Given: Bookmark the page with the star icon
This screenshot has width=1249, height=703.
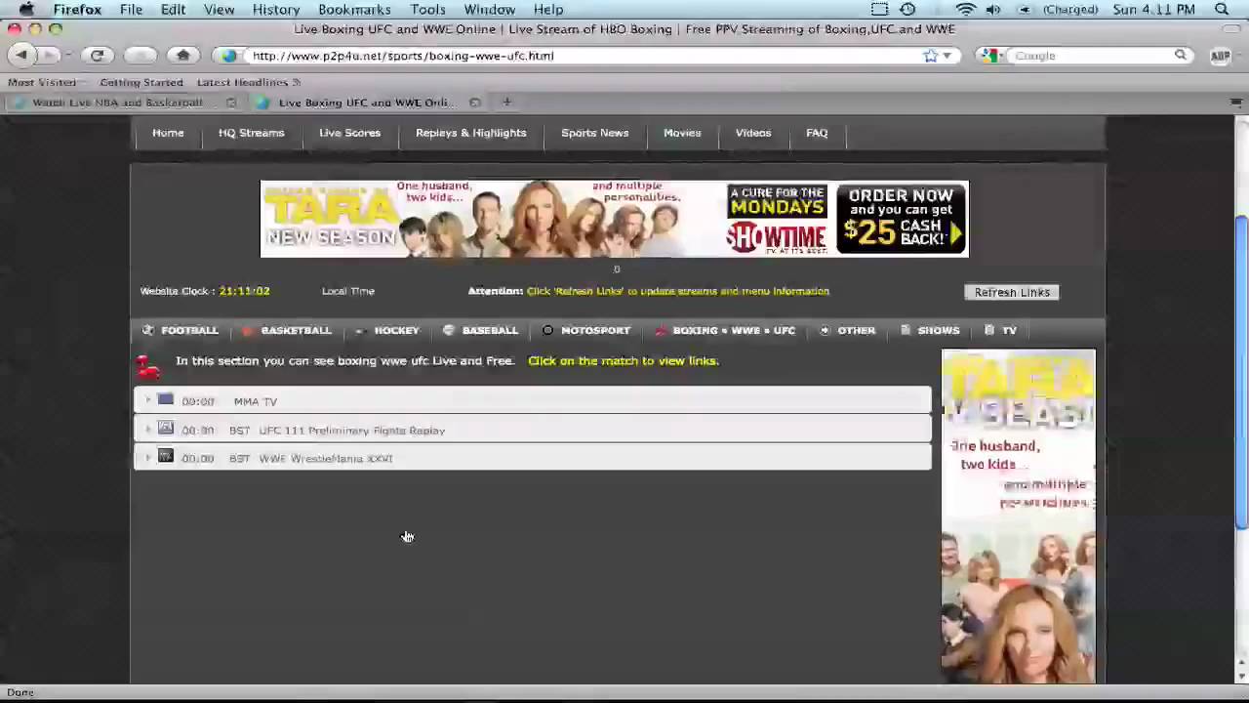Looking at the screenshot, I should pyautogui.click(x=931, y=56).
